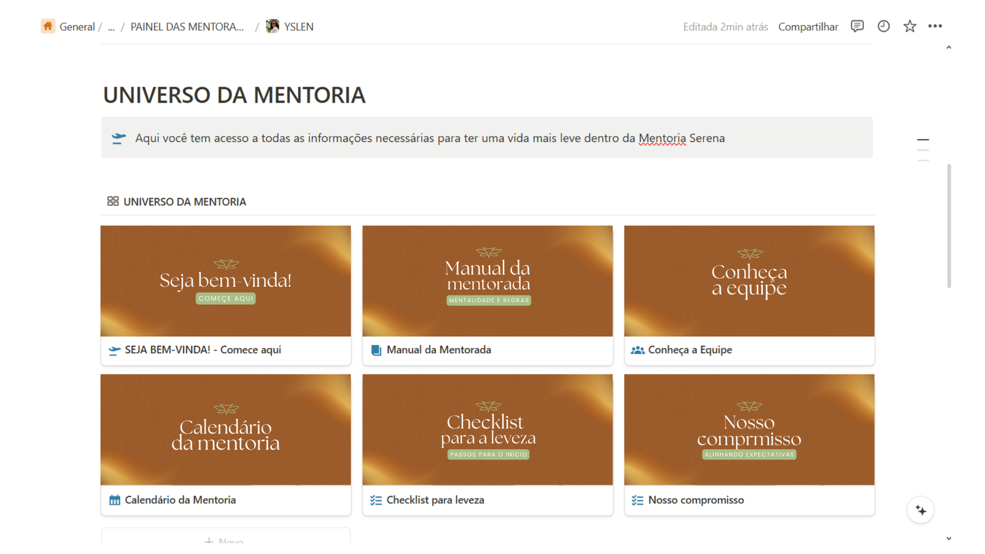
Task: Open the Calendário da Mentoria title
Action: coord(180,500)
